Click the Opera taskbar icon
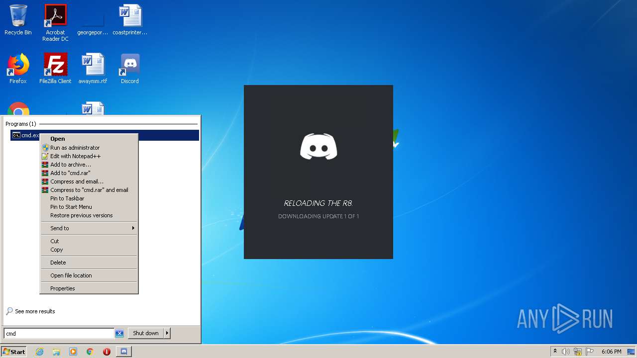637x358 pixels. click(106, 352)
